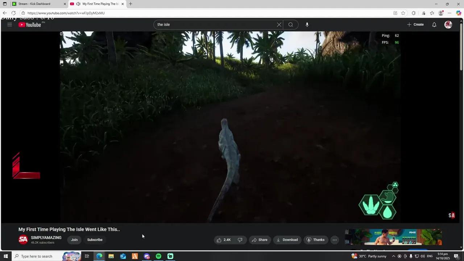The image size is (464, 261).
Task: Subscribe to SIMPLYAMAZING
Action: [x=95, y=240]
